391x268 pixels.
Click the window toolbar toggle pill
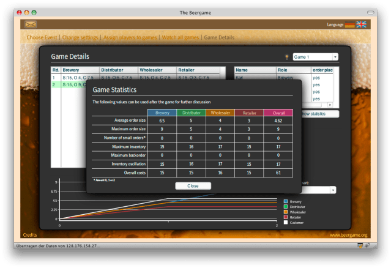coord(371,12)
